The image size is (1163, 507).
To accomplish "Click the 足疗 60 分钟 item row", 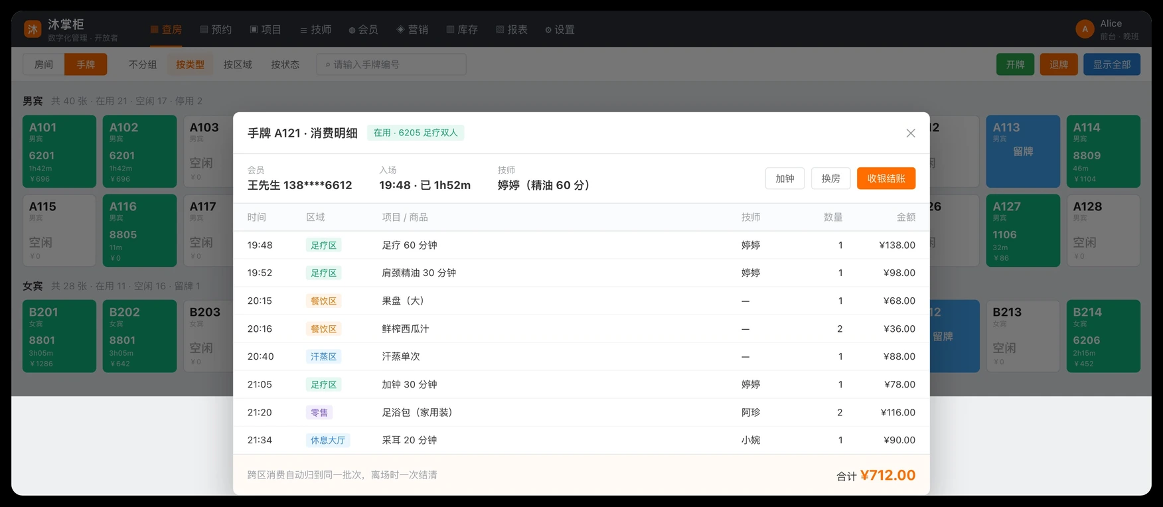I will tap(581, 245).
